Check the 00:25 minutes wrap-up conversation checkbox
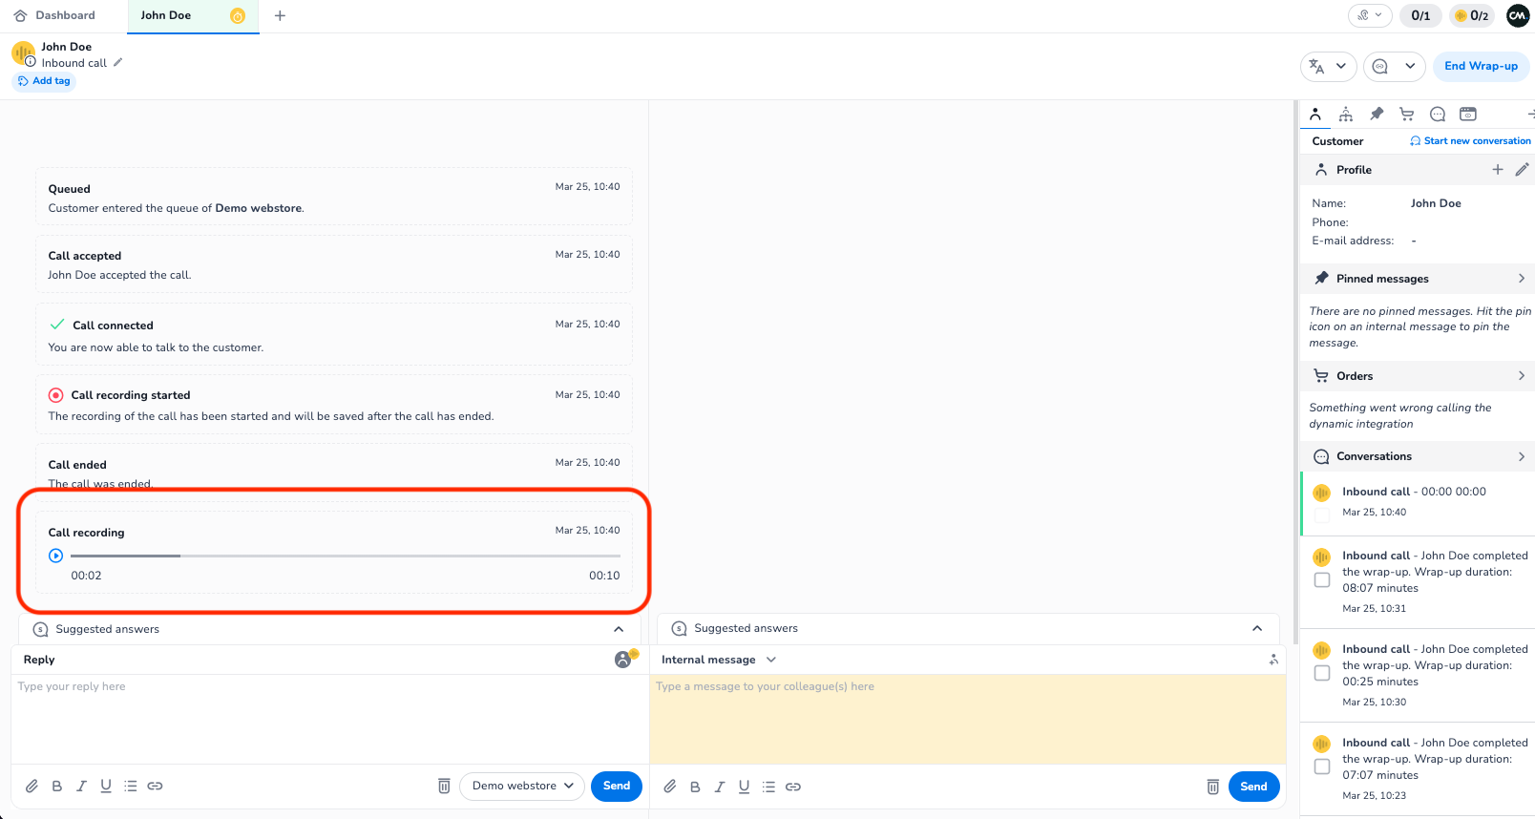 (x=1322, y=673)
